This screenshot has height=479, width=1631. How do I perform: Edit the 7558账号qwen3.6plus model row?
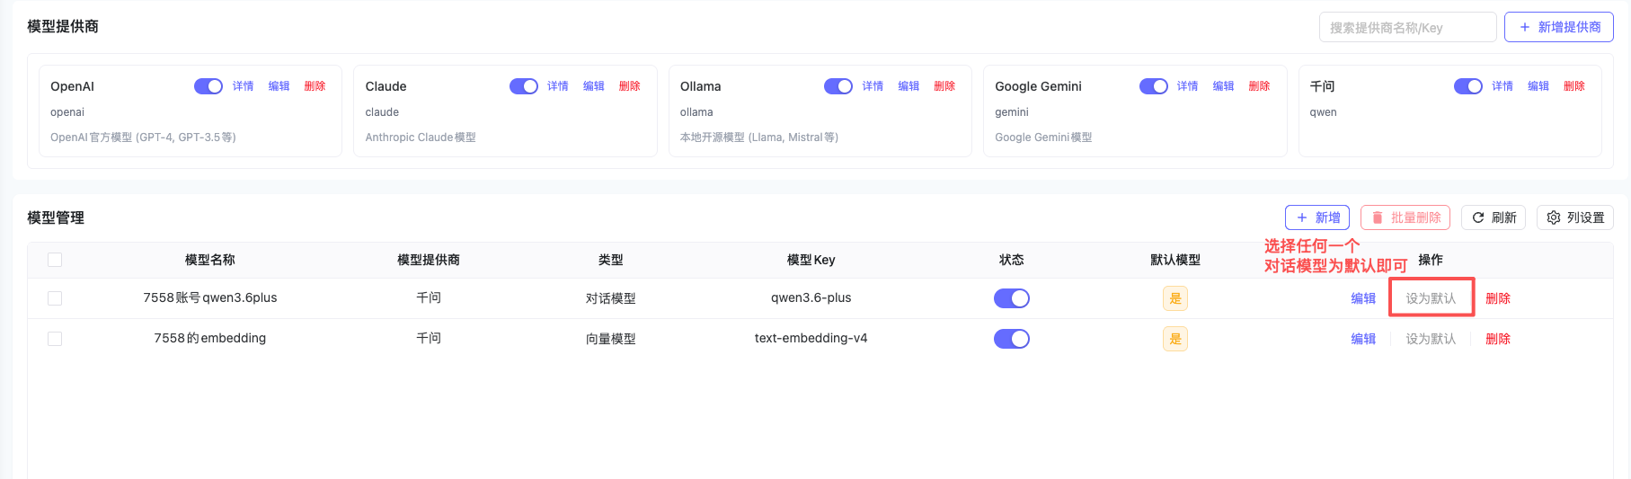pos(1363,298)
